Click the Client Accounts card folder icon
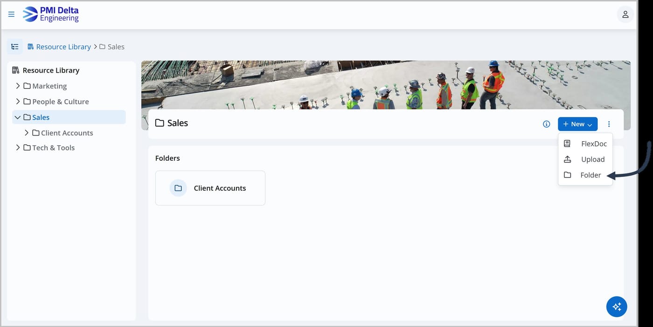Screen dimensions: 653x327 click(x=178, y=188)
